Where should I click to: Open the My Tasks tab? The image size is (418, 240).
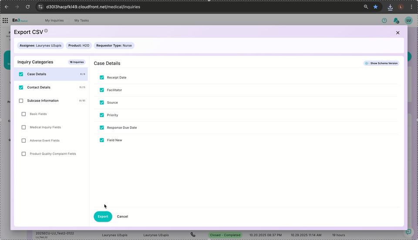click(x=81, y=20)
